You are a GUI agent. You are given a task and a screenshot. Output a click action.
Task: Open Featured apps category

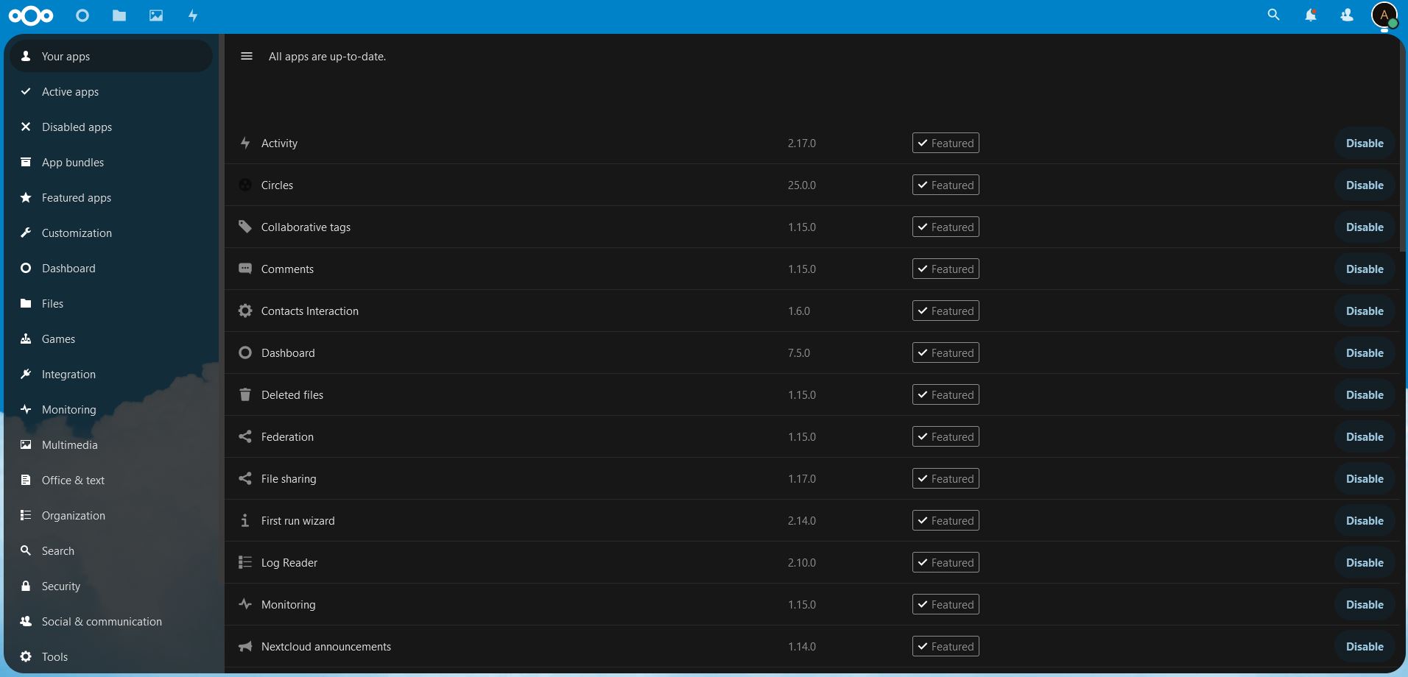[x=110, y=197]
